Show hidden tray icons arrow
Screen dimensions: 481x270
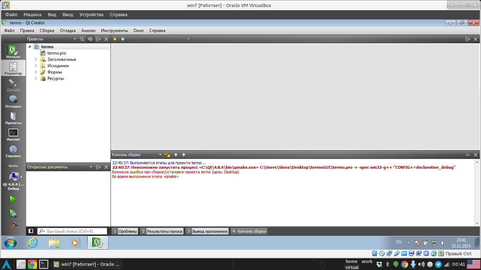(408, 243)
